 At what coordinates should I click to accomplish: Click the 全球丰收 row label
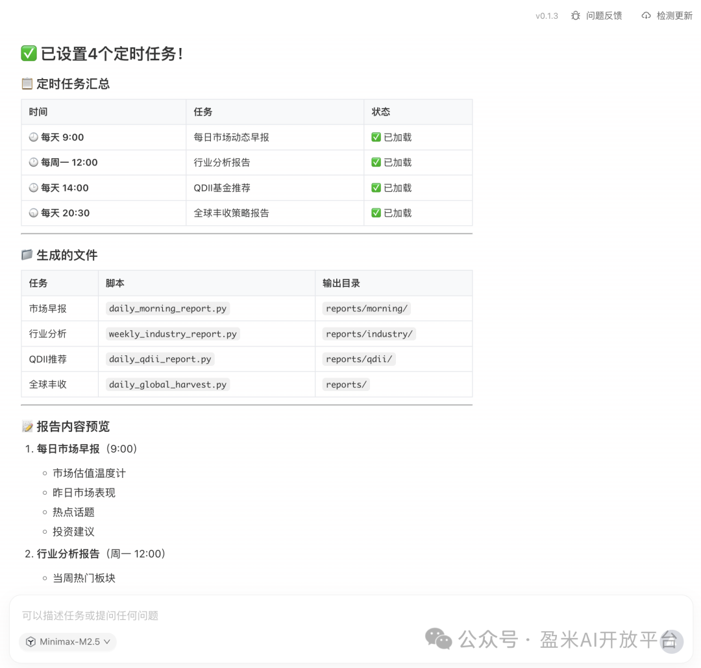[x=47, y=385]
